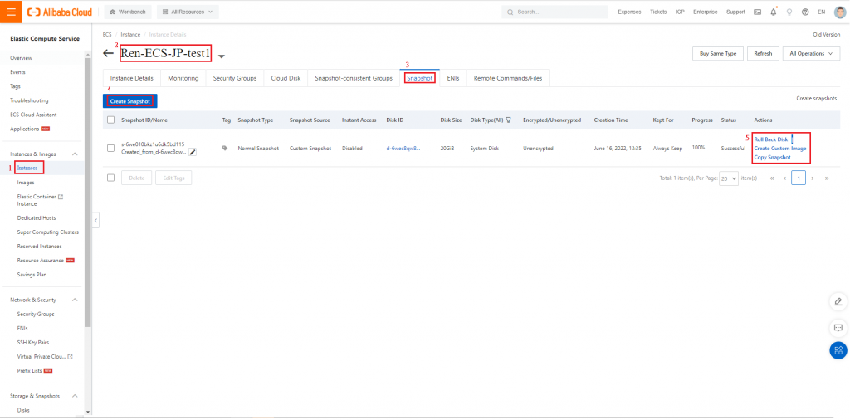Open the Cloud Shell terminal icon

[x=757, y=12]
